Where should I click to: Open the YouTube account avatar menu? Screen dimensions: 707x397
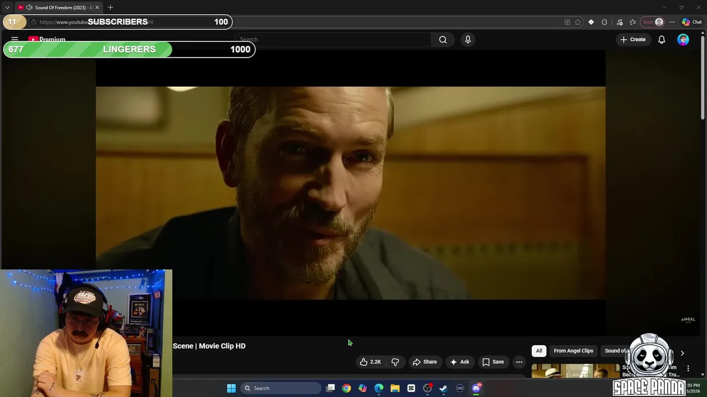click(x=683, y=40)
